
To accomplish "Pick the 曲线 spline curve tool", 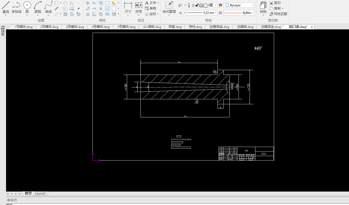I will (48, 8).
